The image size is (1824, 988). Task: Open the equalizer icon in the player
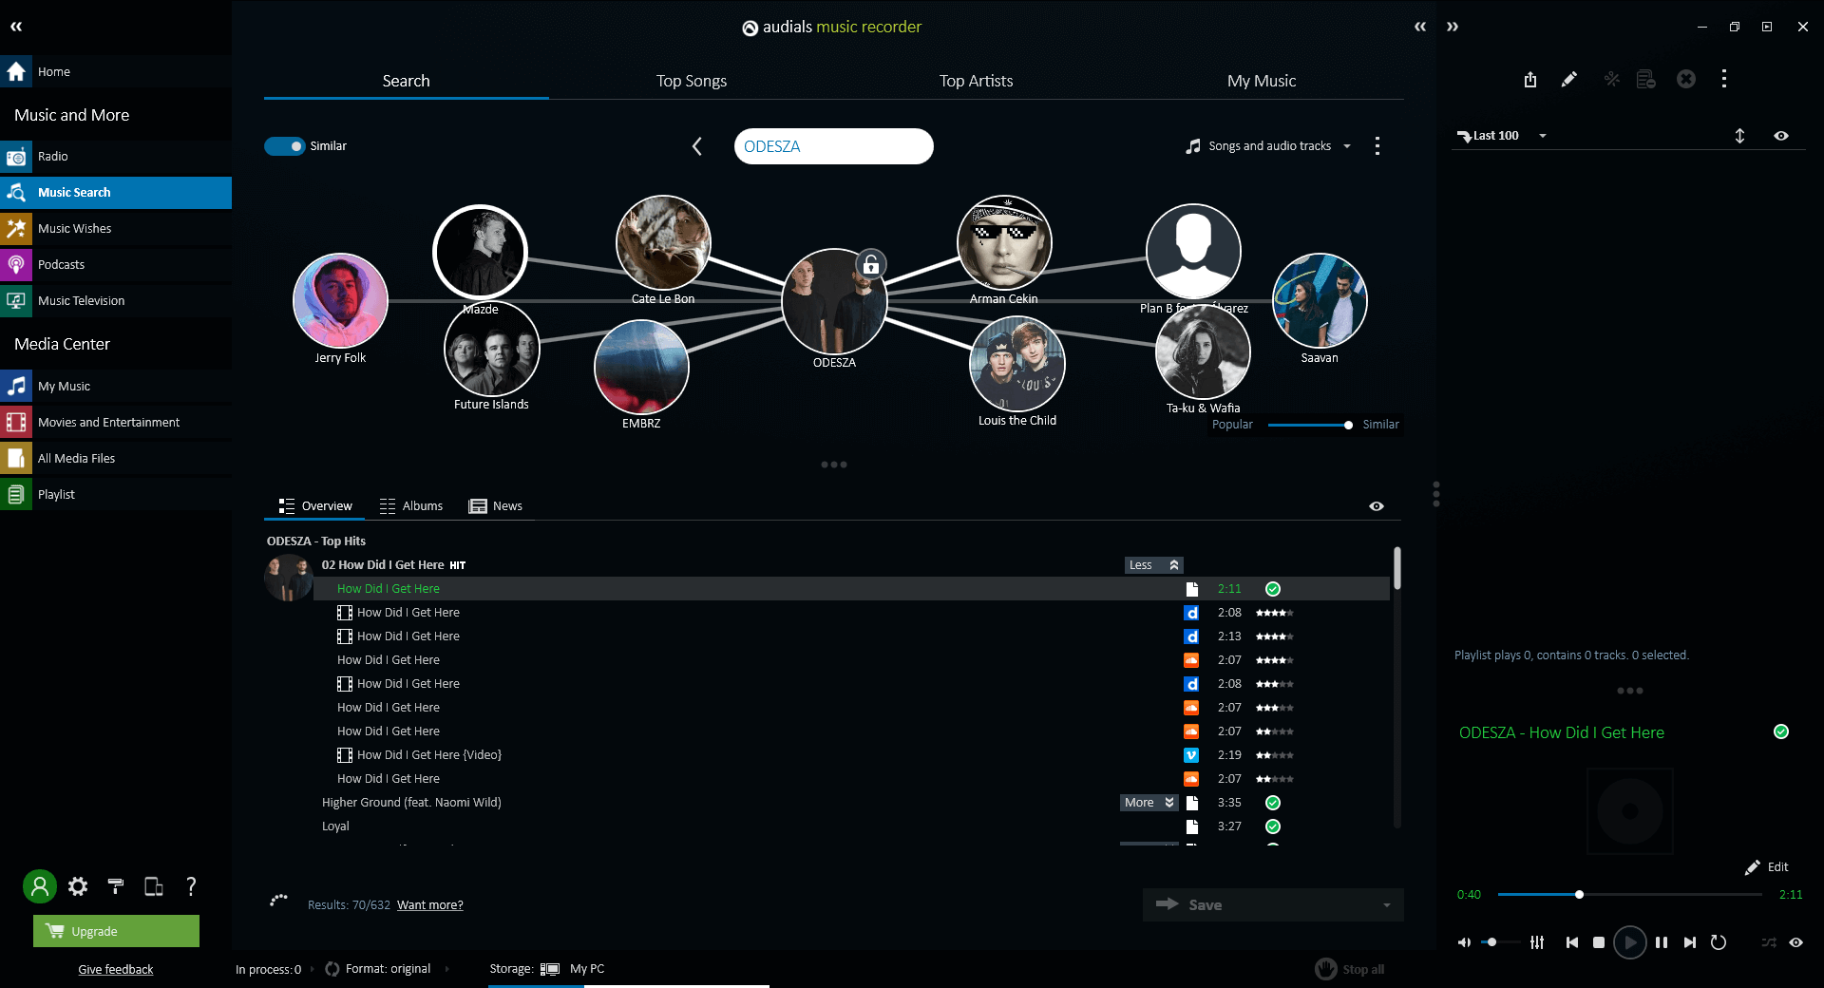pos(1537,942)
